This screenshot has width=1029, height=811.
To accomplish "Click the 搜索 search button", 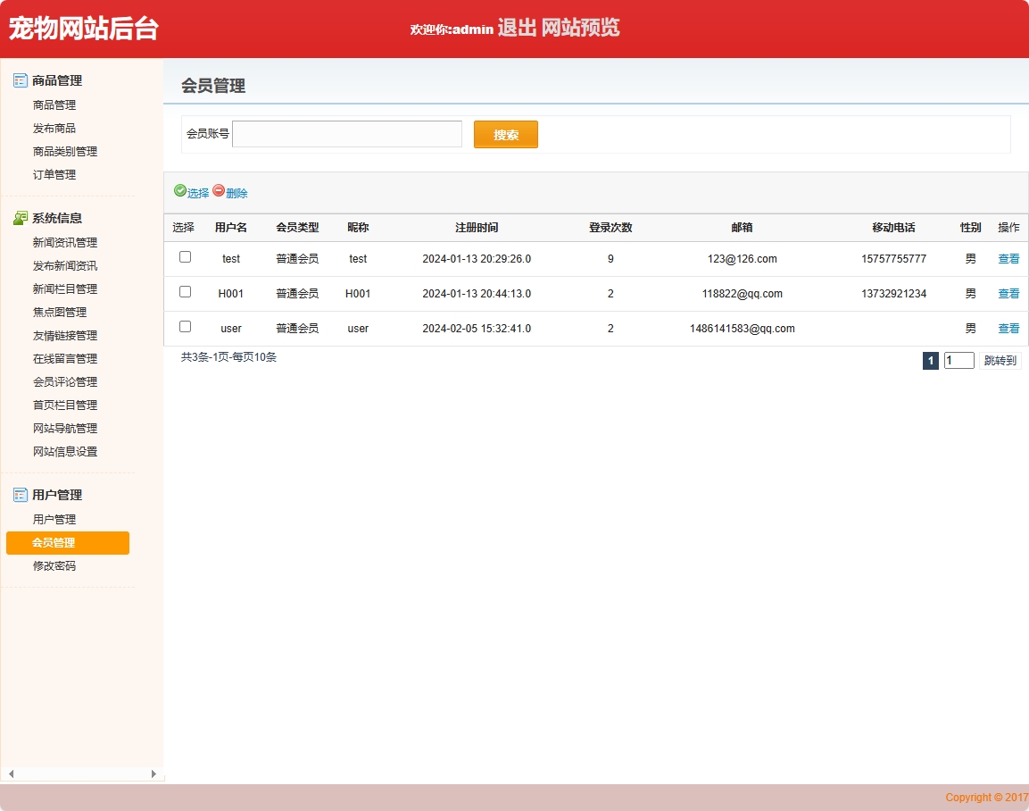I will [x=505, y=134].
